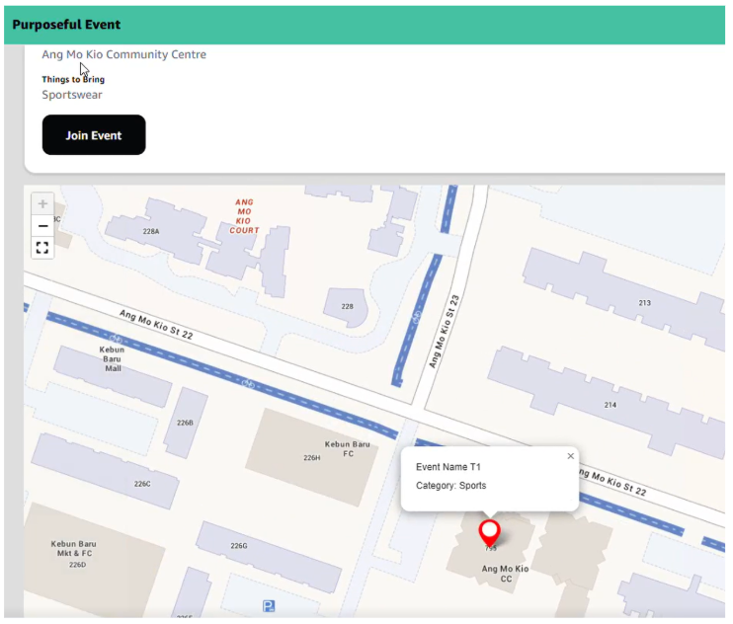Click building 228A on the map
This screenshot has height=624, width=733.
pyautogui.click(x=150, y=231)
